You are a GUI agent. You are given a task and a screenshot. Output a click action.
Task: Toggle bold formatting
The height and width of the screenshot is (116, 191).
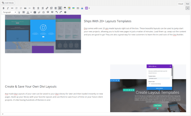[x=4, y=8]
